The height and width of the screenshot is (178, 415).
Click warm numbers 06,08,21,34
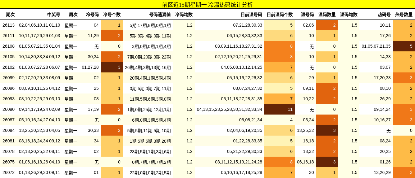click(x=251, y=120)
